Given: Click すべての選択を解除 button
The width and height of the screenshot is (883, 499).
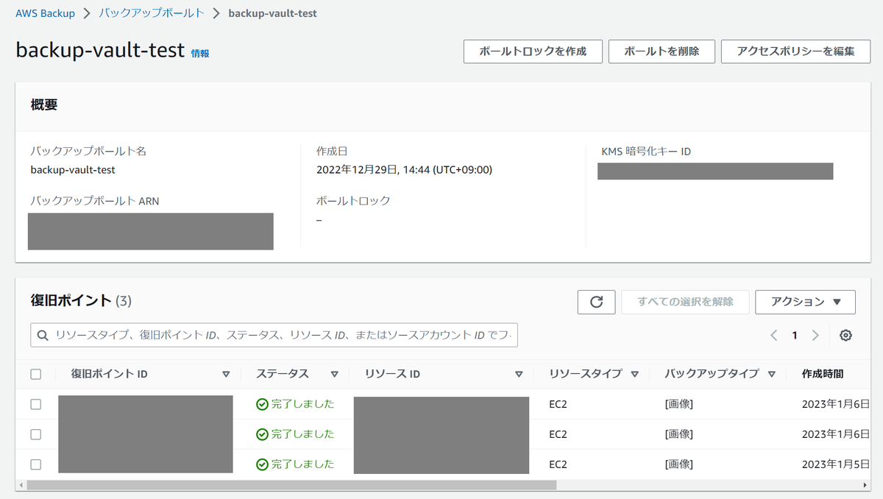Looking at the screenshot, I should click(x=685, y=302).
